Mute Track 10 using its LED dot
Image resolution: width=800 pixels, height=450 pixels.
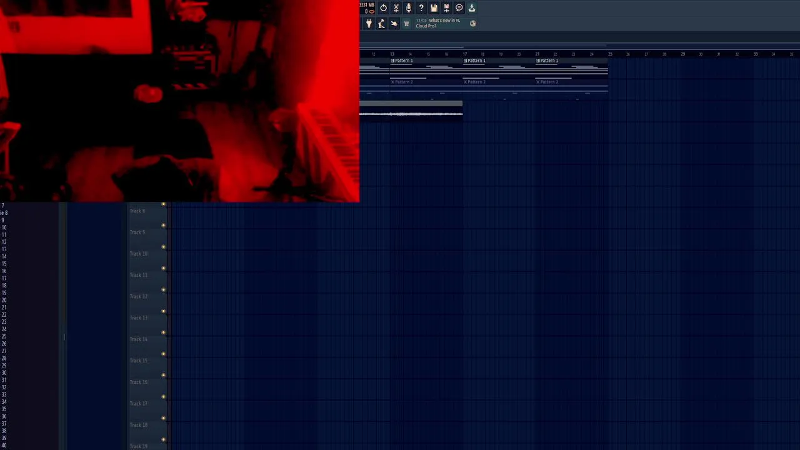(164, 268)
